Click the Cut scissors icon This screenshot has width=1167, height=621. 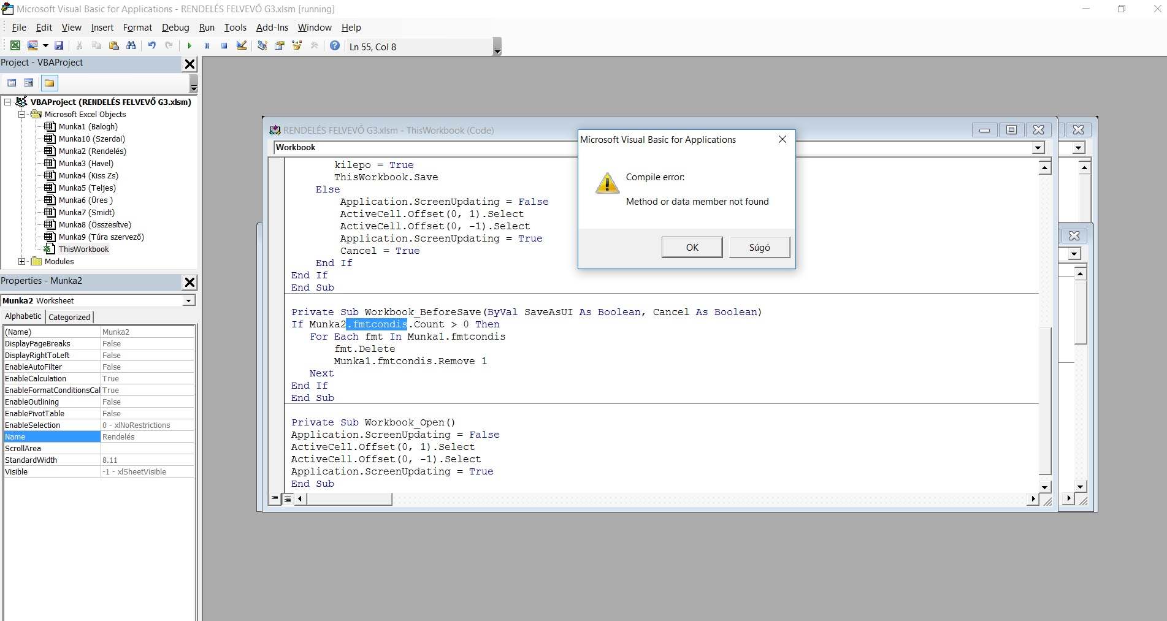tap(79, 46)
